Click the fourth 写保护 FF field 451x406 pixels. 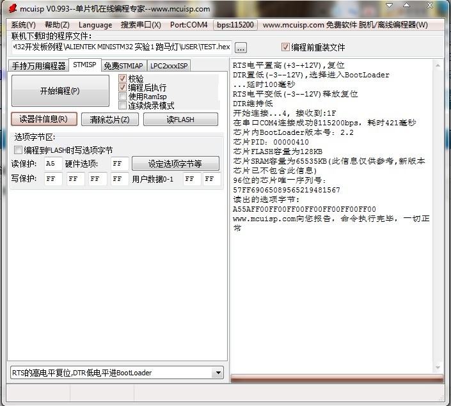(x=120, y=179)
